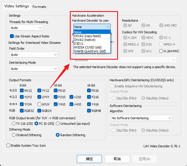
Task: Select DXVA2 (copy-back) from decoder list
Action: (87, 36)
